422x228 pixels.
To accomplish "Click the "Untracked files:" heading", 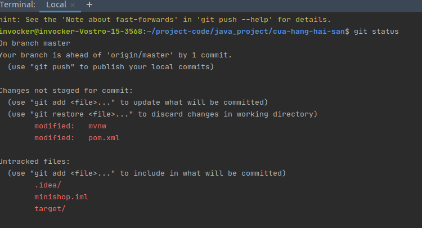I will [x=34, y=161].
